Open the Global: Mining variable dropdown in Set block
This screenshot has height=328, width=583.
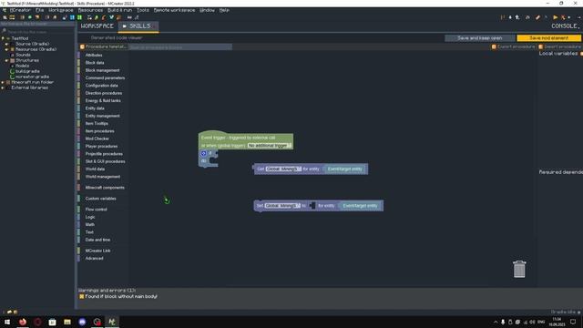click(x=282, y=206)
